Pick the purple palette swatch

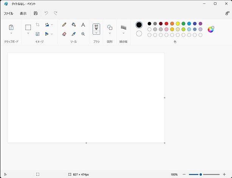point(200,23)
